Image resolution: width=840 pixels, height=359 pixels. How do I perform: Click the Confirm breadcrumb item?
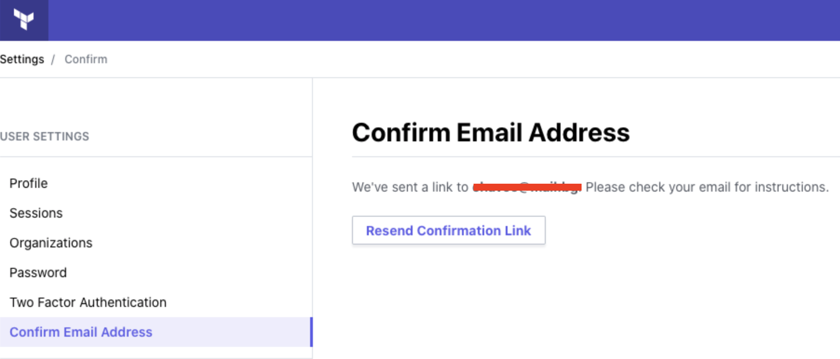(86, 60)
